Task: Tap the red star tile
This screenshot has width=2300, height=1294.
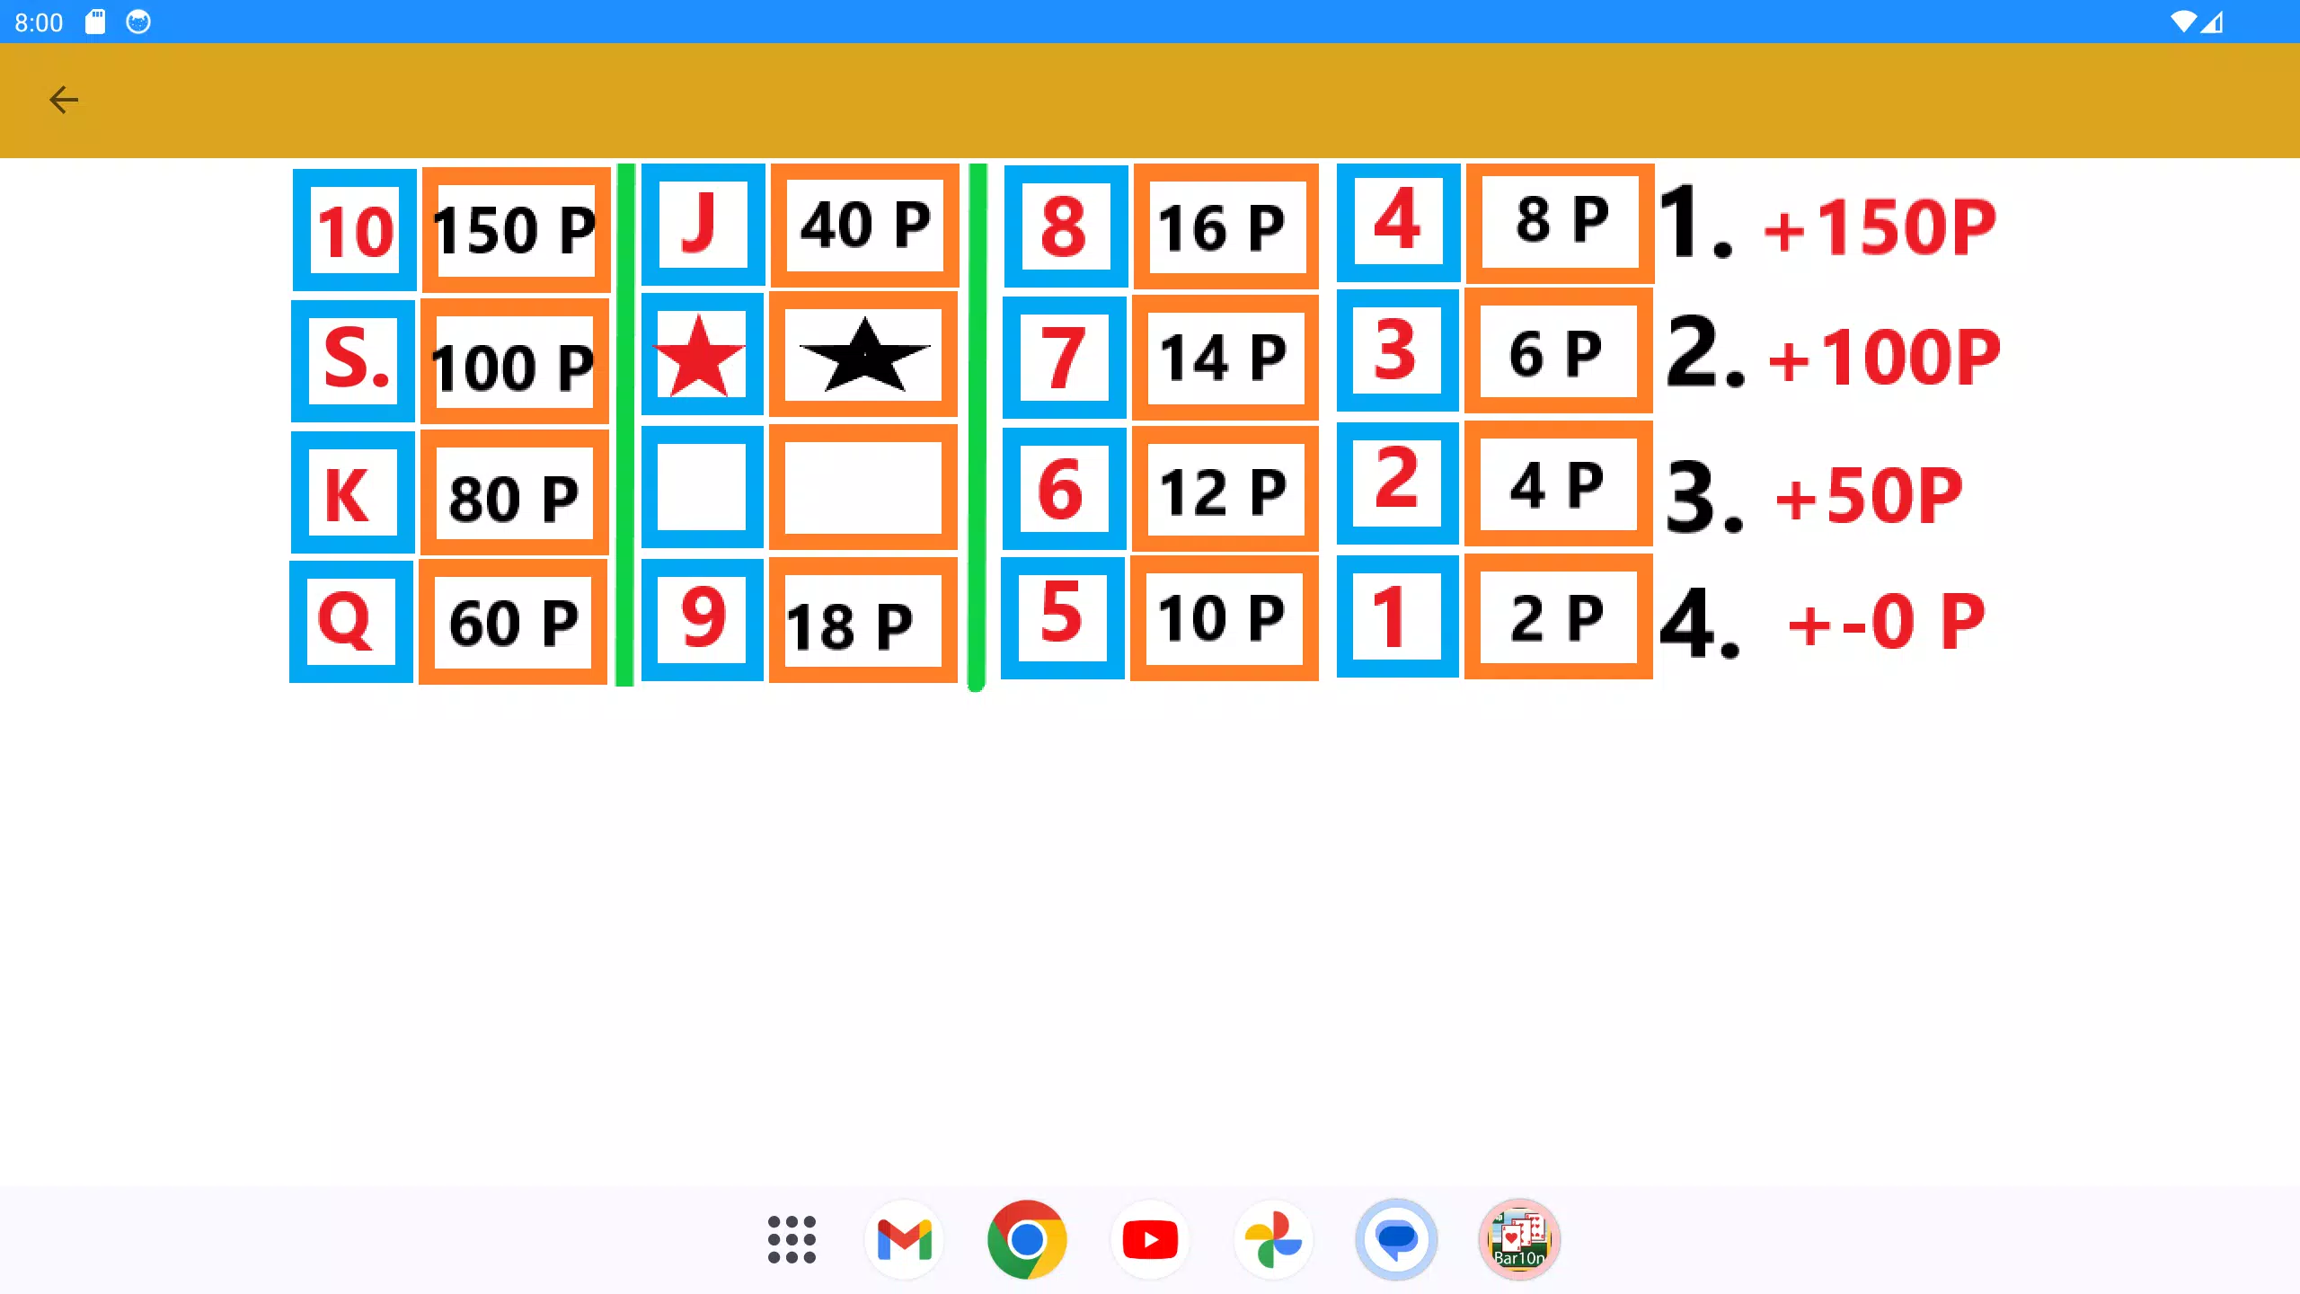Action: (702, 355)
